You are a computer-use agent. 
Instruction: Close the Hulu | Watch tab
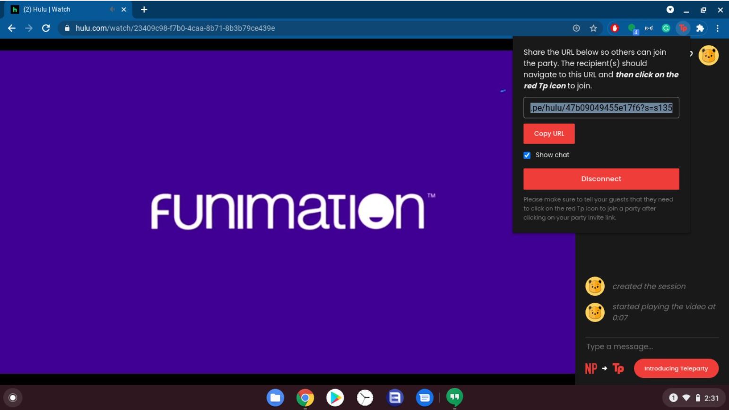[124, 9]
